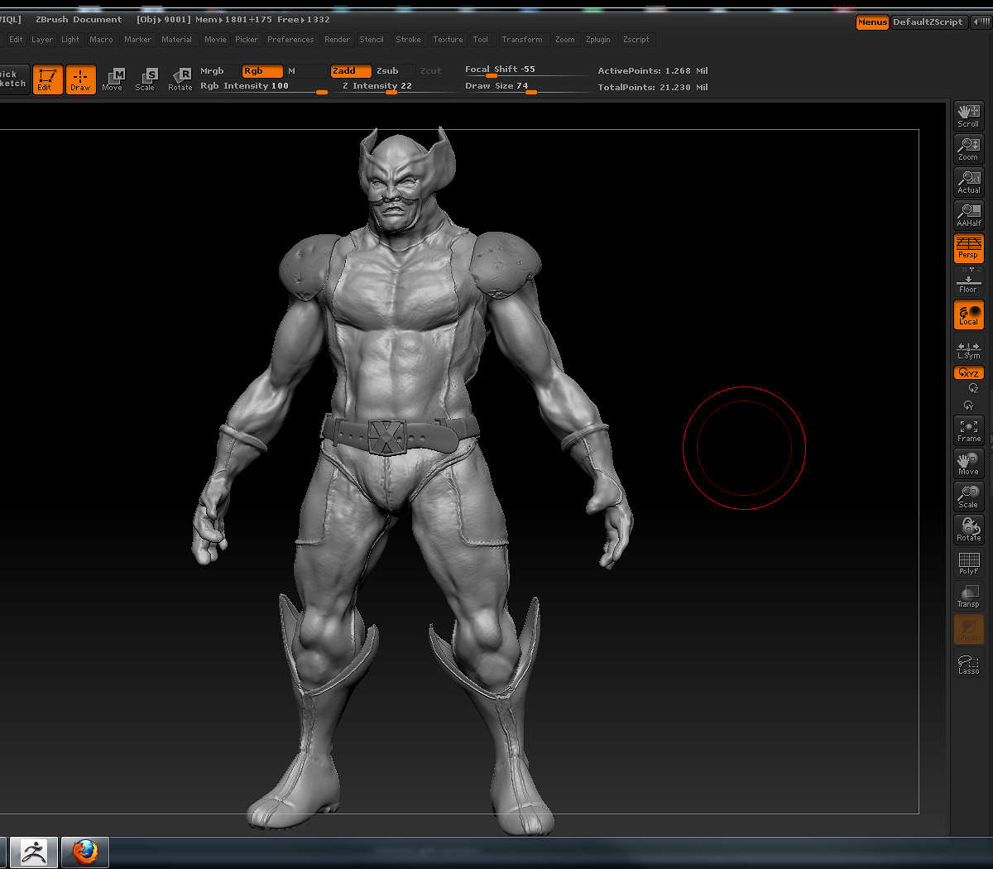This screenshot has height=869, width=993.
Task: Click the Scroll hand icon in the right shelf
Action: (x=968, y=116)
